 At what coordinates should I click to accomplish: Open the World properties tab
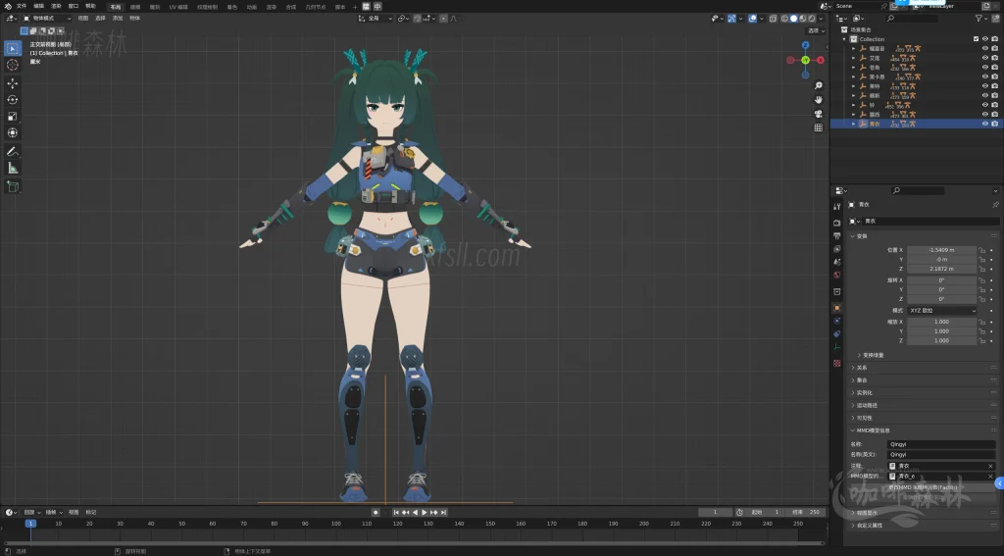pyautogui.click(x=837, y=275)
